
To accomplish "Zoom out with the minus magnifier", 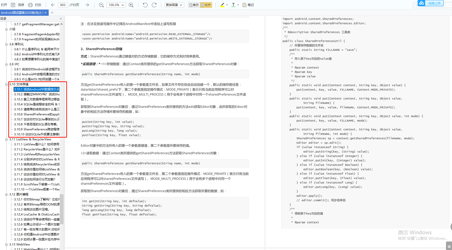I will click(x=101, y=5).
